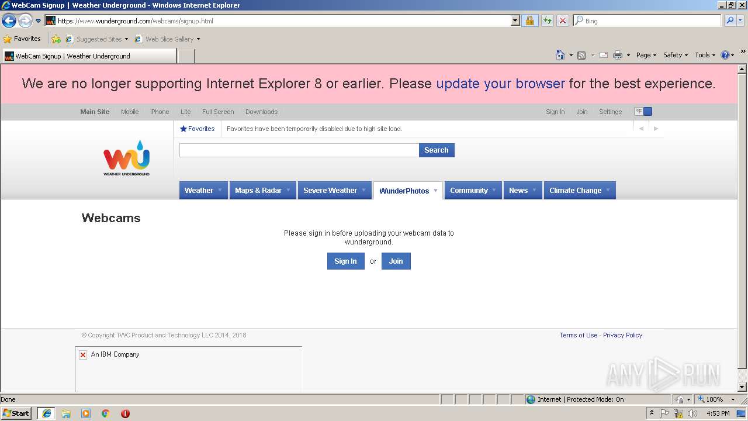
Task: Open a new blank browser tab
Action: tap(186, 56)
